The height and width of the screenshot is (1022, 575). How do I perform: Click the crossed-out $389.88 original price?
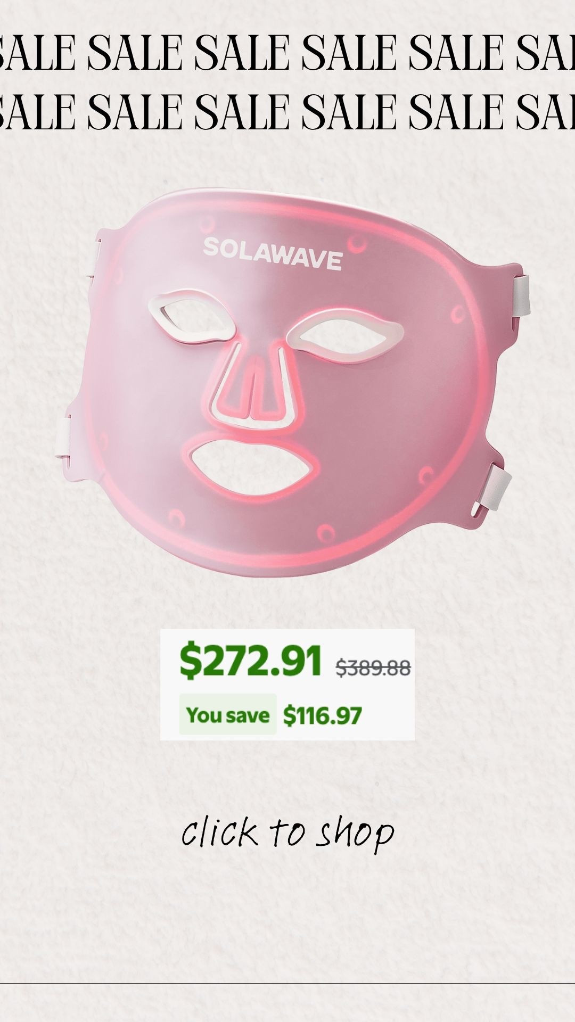pyautogui.click(x=373, y=667)
